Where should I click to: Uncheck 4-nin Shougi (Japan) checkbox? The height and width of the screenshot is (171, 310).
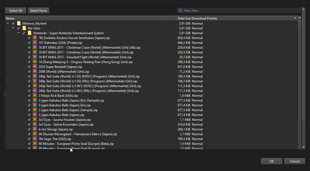pyautogui.click(x=29, y=129)
